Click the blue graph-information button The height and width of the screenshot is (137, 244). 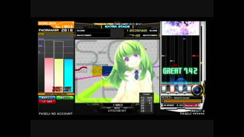(x=47, y=98)
